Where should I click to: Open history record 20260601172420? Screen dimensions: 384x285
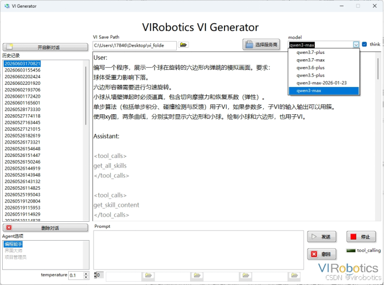point(23,96)
